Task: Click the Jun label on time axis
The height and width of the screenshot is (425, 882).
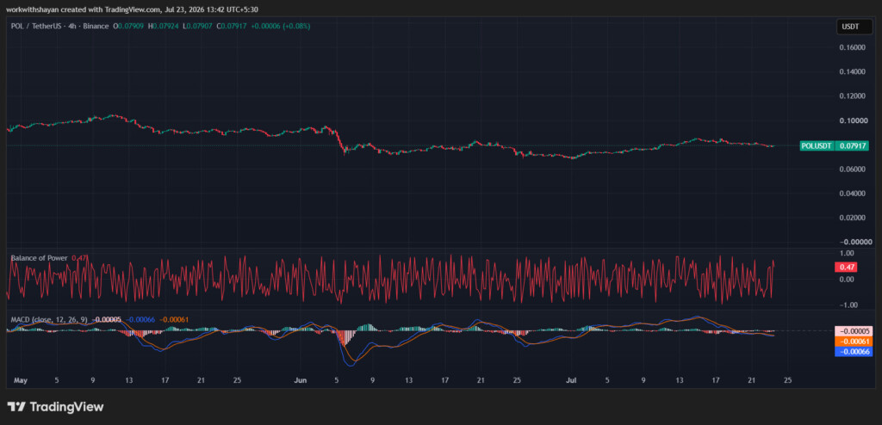Action: 301,380
